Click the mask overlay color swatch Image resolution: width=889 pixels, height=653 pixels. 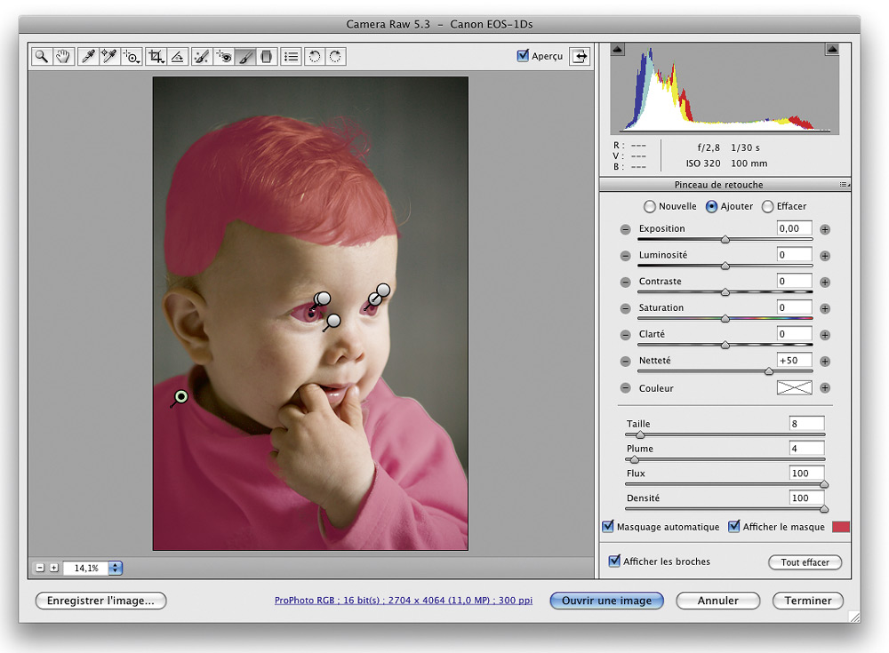(841, 527)
